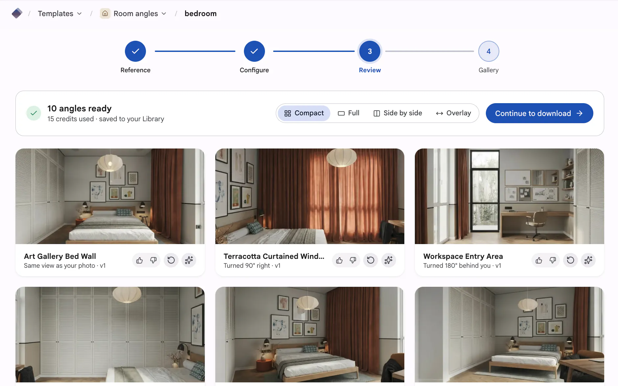Open the Terracotta Curtained Window thumbnail
This screenshot has height=386, width=618.
(310, 196)
